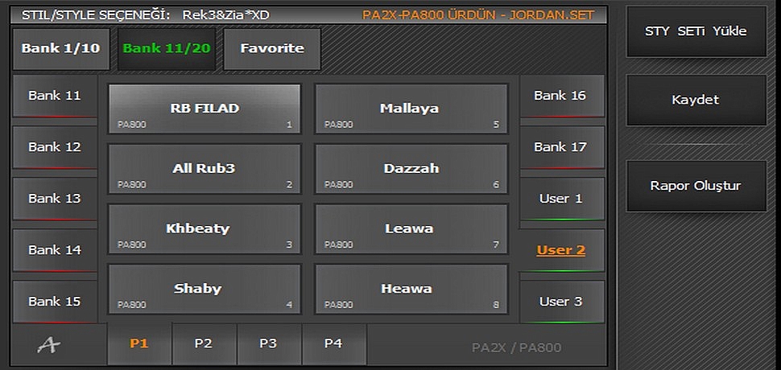The height and width of the screenshot is (370, 781).
Task: Go to page P2
Action: pyautogui.click(x=204, y=343)
